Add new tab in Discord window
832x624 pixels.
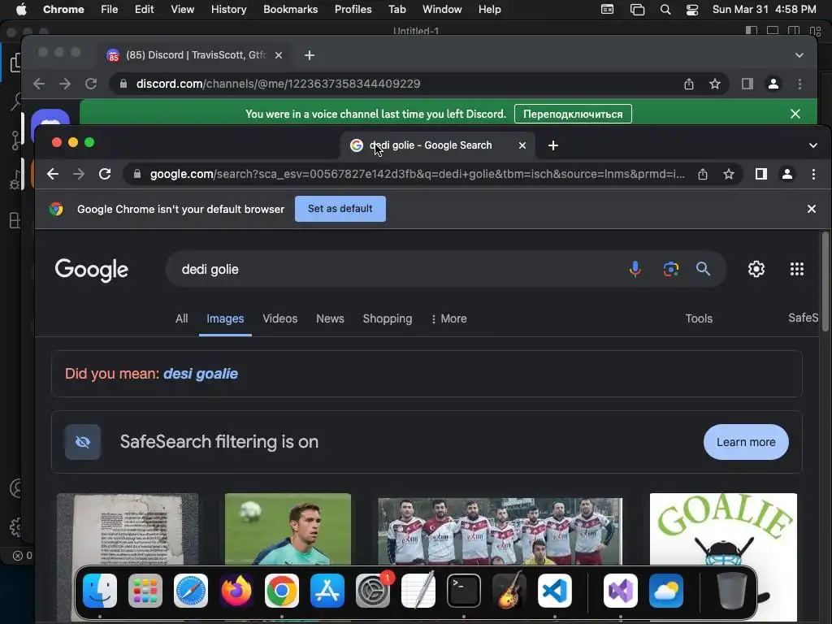pos(310,55)
